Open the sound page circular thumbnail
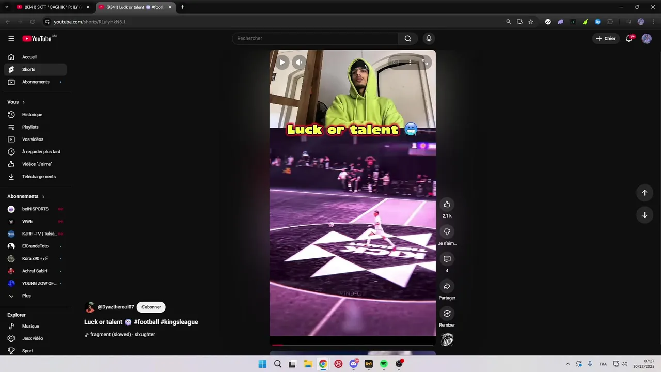This screenshot has height=372, width=661. [447, 339]
